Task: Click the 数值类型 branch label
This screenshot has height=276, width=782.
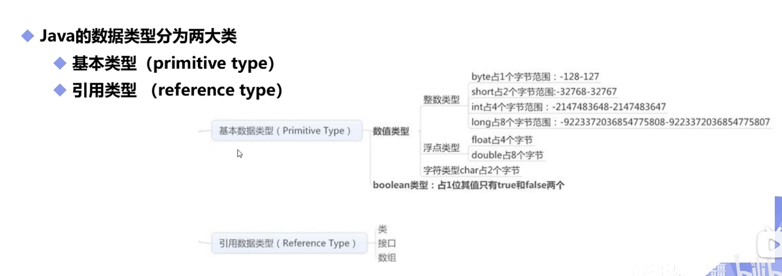Action: tap(391, 131)
